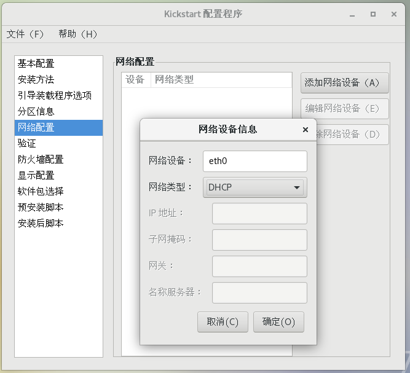Select 安装方法 in the sidebar

[x=58, y=79]
